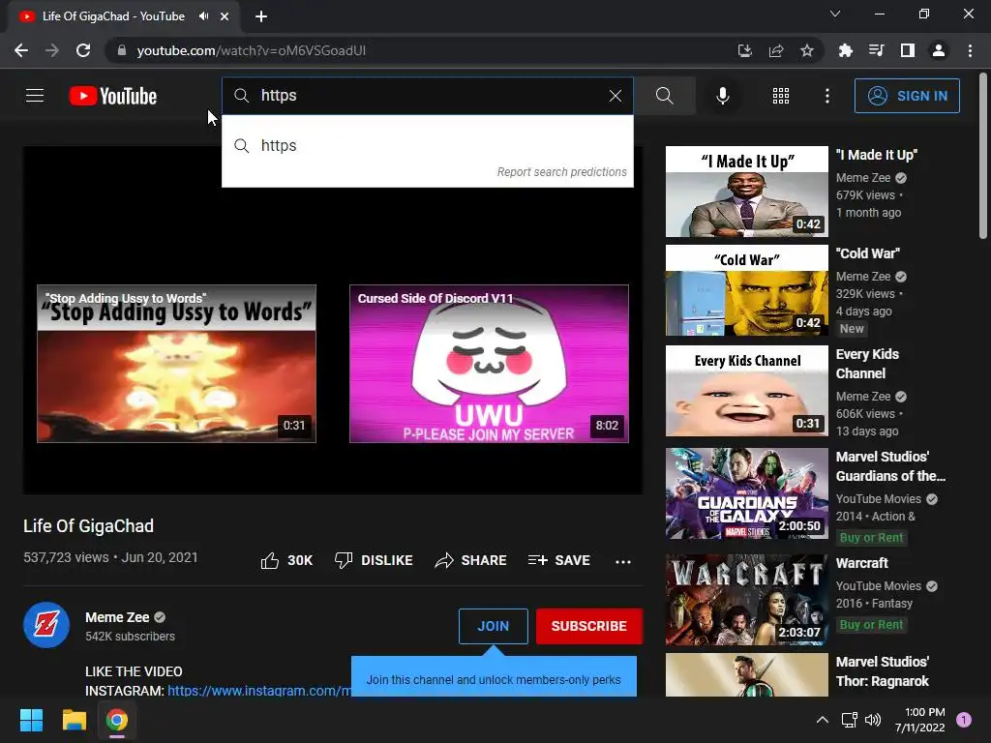Open Meme Zee channel name link
Image resolution: width=991 pixels, height=743 pixels.
[117, 617]
